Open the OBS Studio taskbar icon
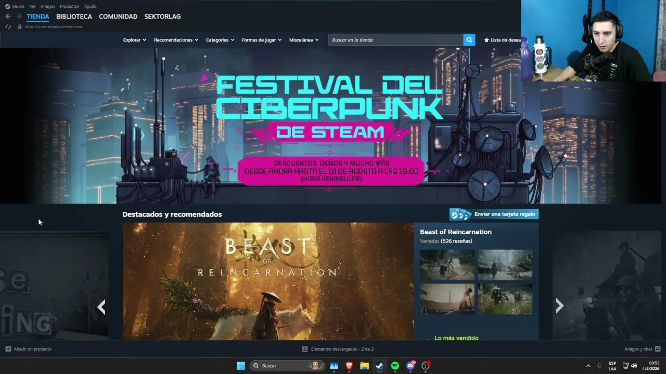The height and width of the screenshot is (374, 666). tap(426, 366)
